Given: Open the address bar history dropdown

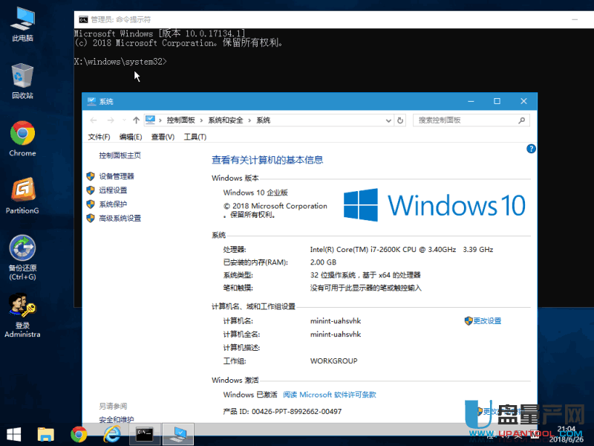Looking at the screenshot, I should click(x=388, y=120).
